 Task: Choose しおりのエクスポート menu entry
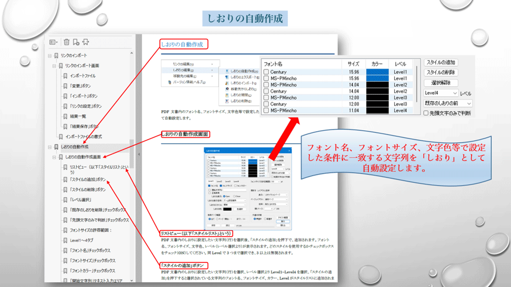pos(244,78)
